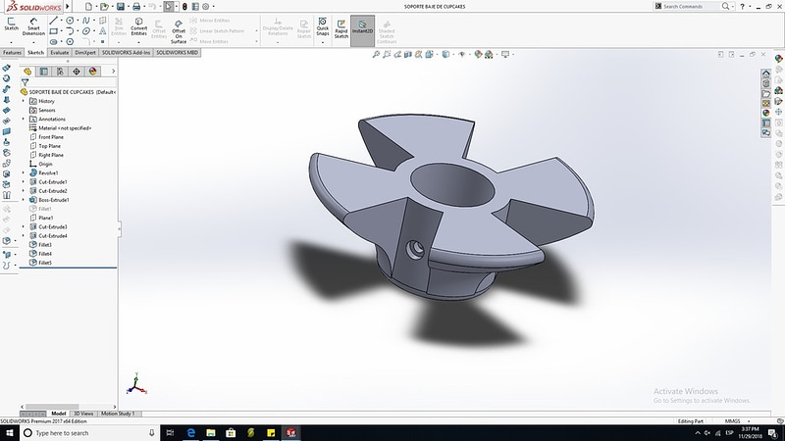
Task: Open the DimXpert ribbon tab
Action: (x=85, y=53)
